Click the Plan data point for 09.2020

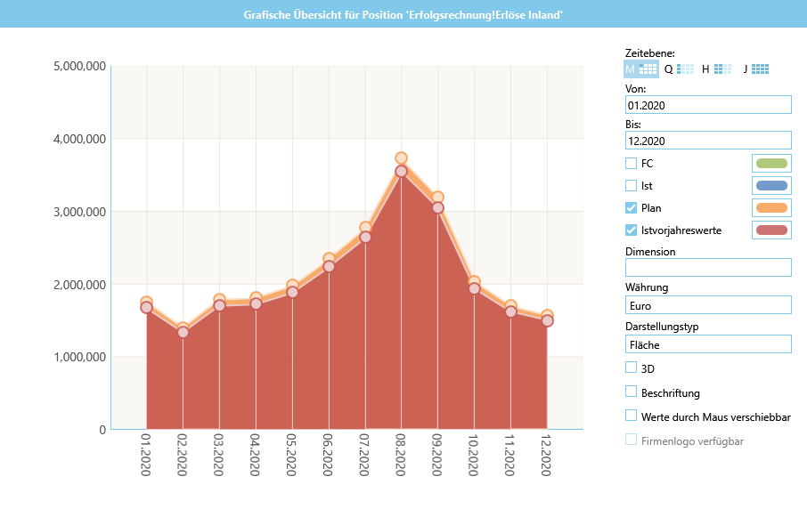coord(438,198)
